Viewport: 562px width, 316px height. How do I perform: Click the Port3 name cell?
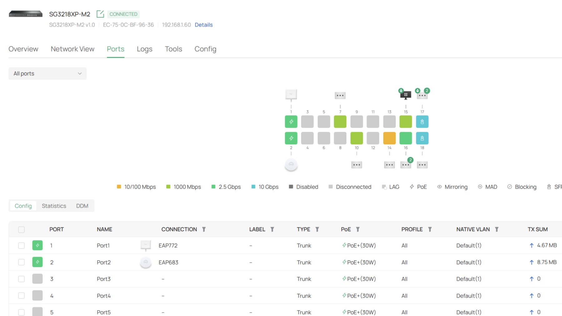[x=104, y=279]
